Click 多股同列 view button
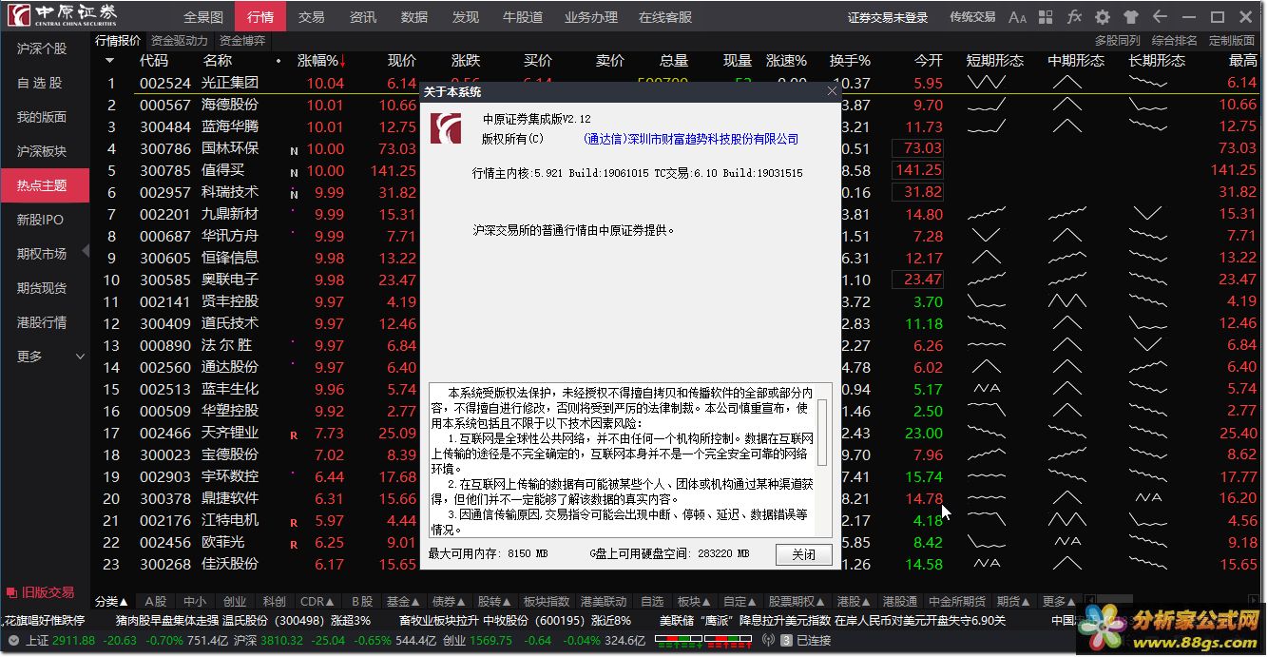1268x657 pixels. point(1117,41)
